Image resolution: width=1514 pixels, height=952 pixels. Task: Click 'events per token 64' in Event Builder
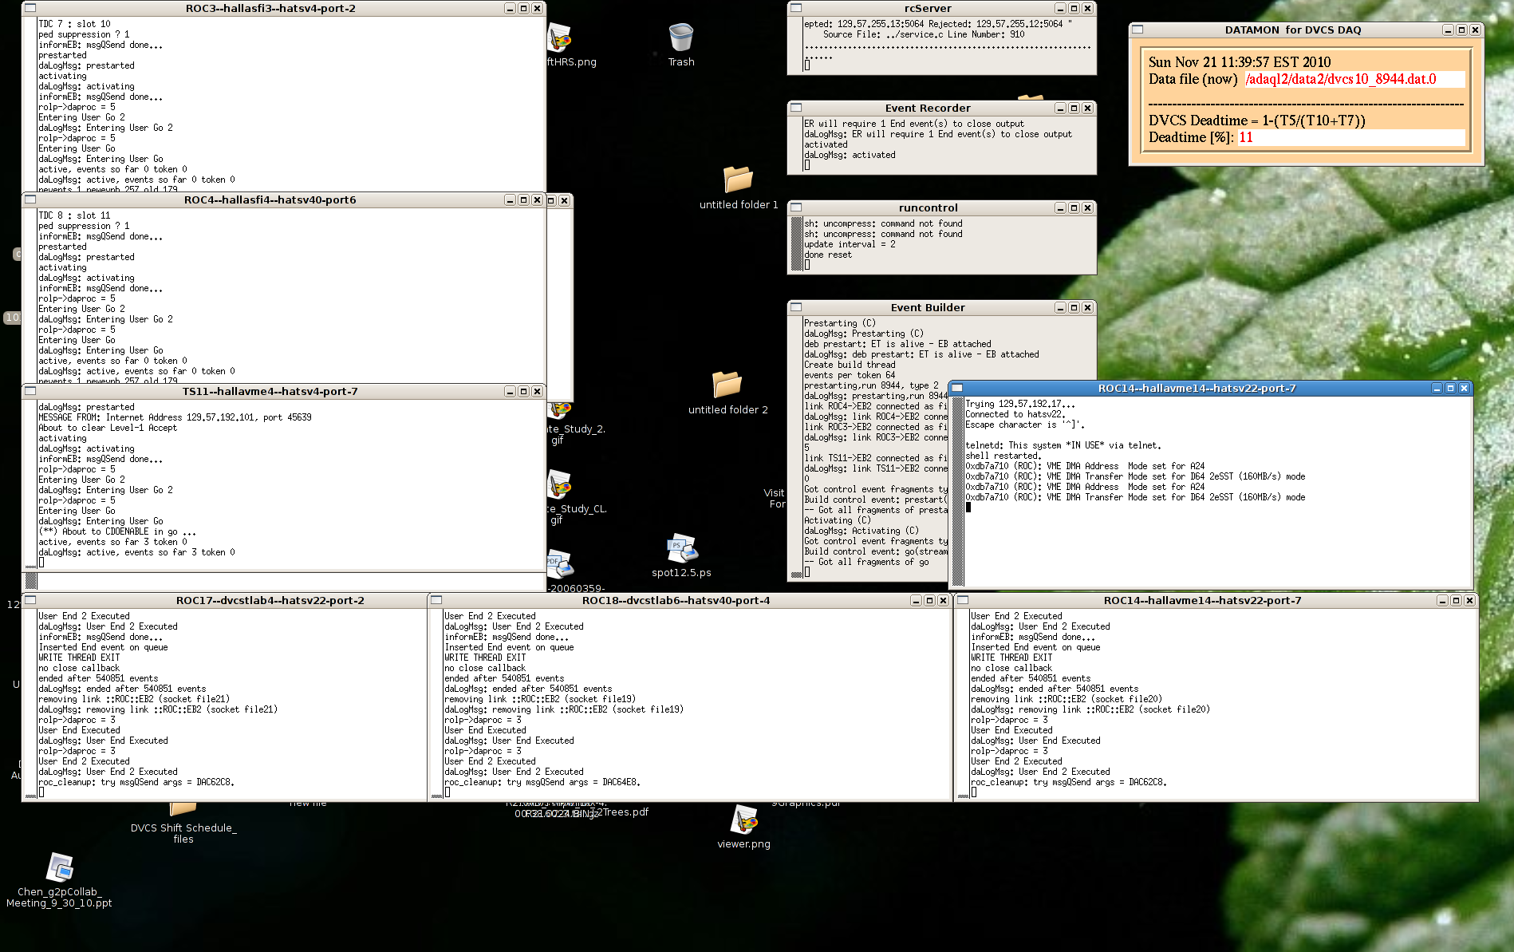(850, 375)
